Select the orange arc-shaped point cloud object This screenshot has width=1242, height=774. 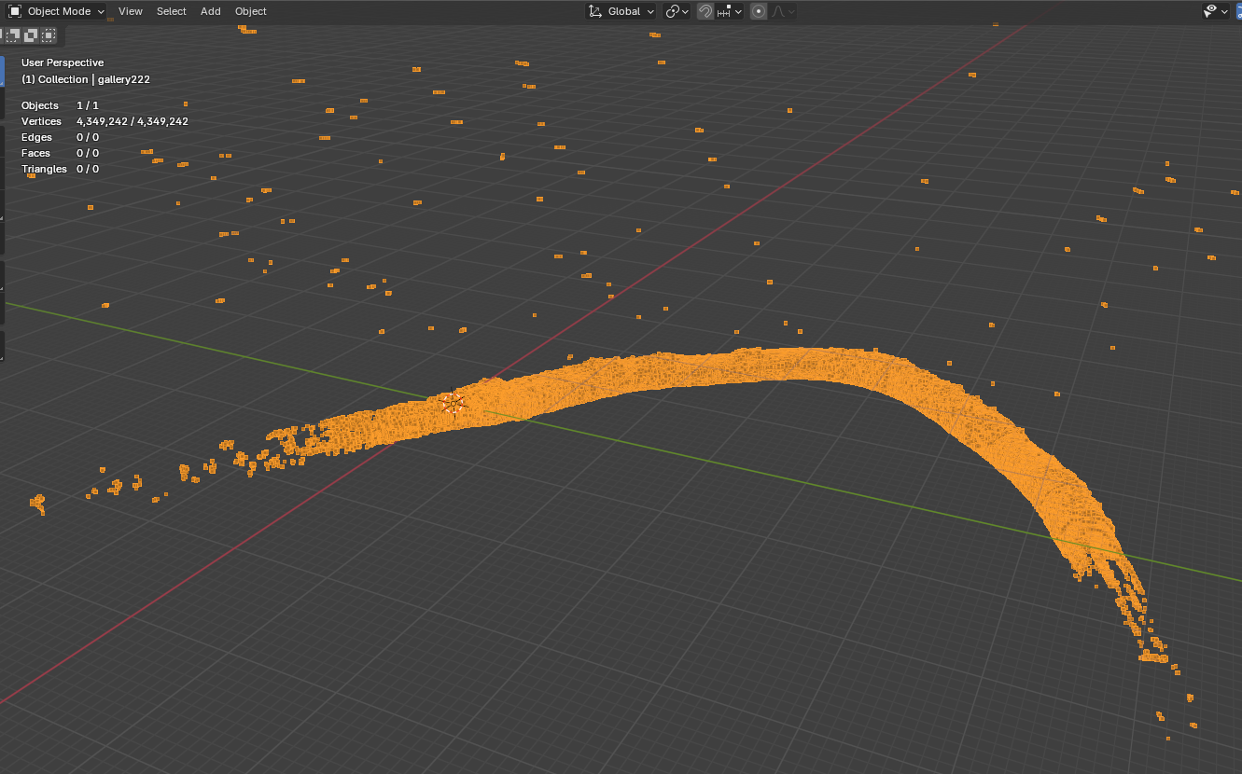(x=793, y=364)
